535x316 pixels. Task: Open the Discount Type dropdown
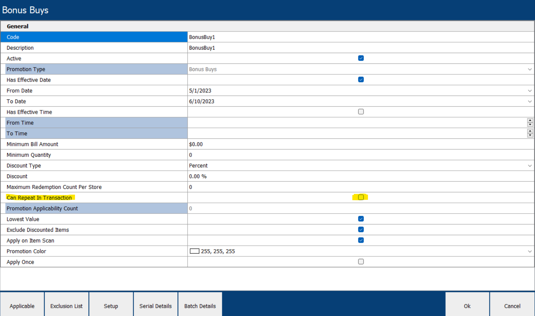click(530, 166)
